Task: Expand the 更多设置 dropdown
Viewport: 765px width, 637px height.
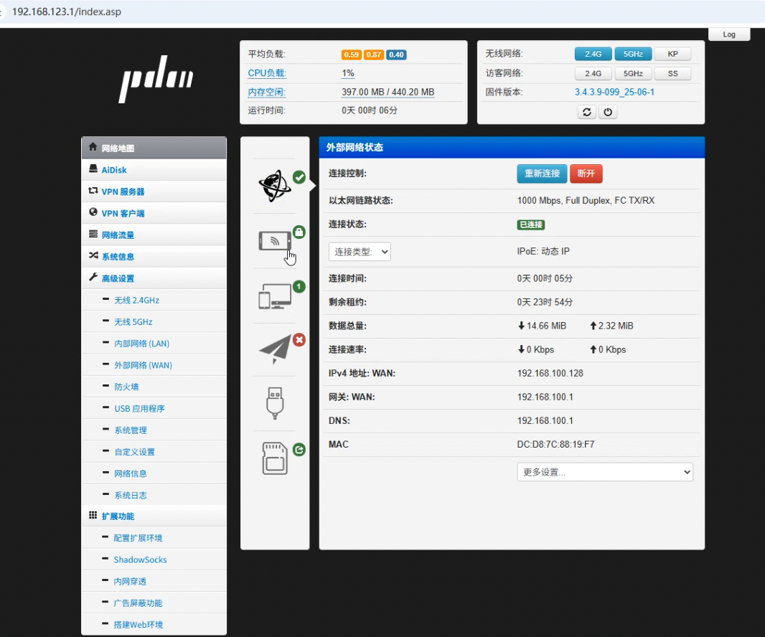Action: 604,472
